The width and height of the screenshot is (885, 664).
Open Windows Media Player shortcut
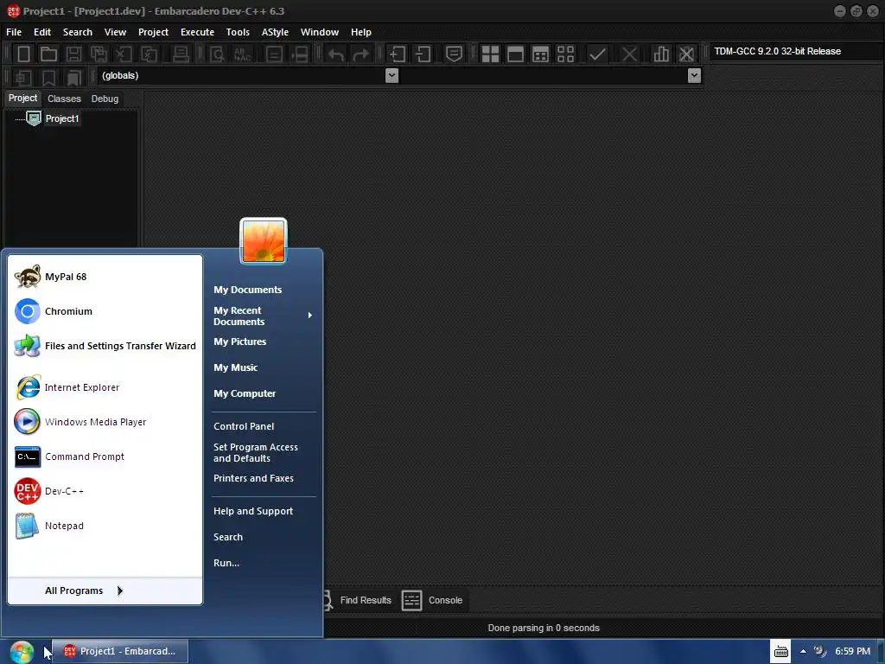105,422
